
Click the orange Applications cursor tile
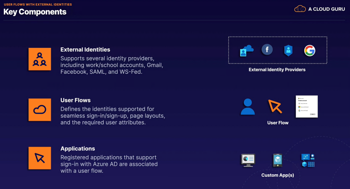pos(40,158)
